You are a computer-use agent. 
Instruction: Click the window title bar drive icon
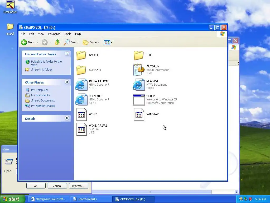tap(21, 27)
